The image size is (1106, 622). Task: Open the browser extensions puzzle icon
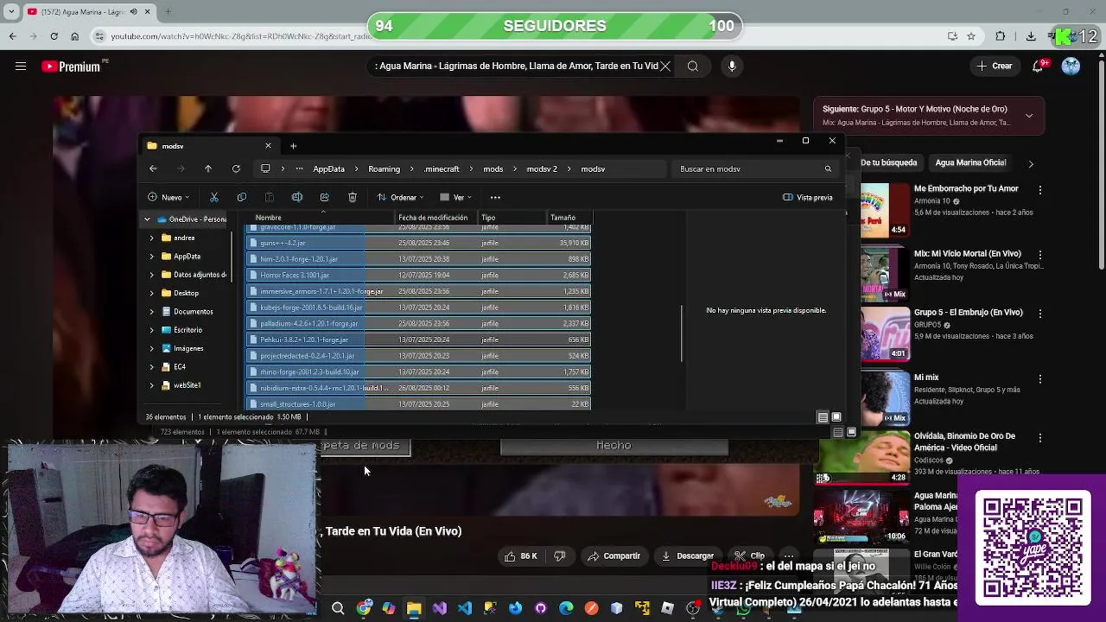click(1001, 36)
